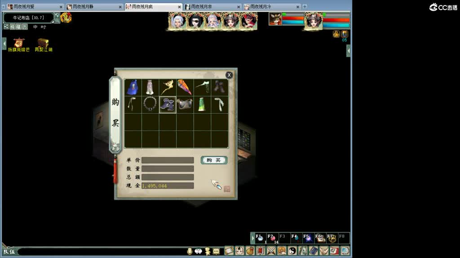
Task: Open the crossed swords combat icon
Action: point(271,251)
